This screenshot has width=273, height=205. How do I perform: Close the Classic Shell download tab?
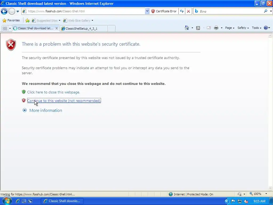tap(57, 28)
